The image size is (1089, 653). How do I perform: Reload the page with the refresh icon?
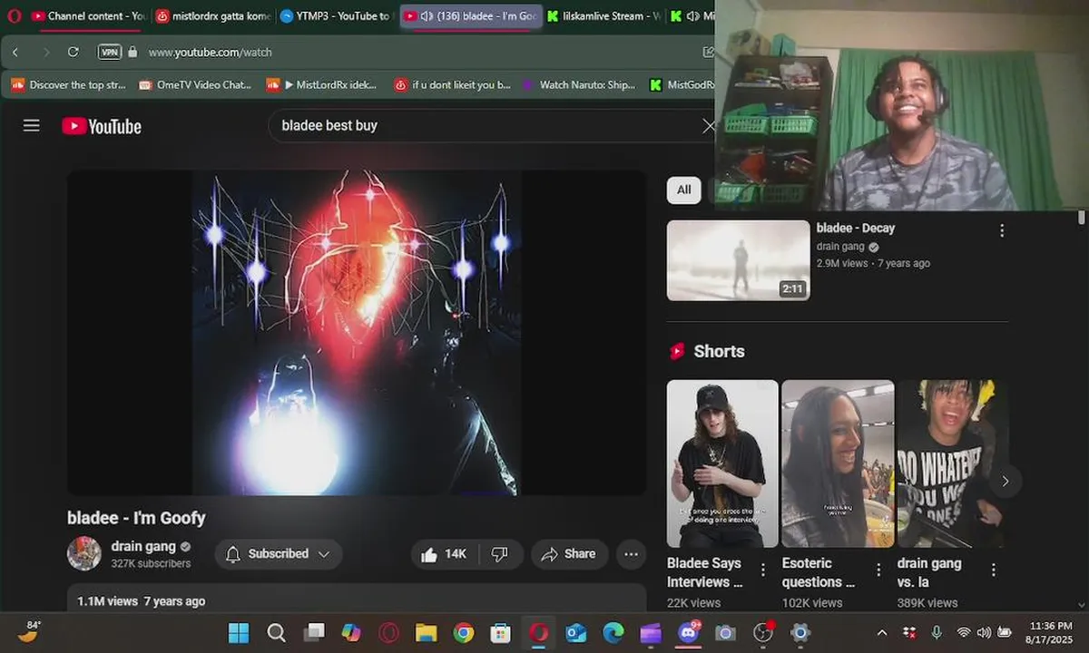(x=74, y=53)
